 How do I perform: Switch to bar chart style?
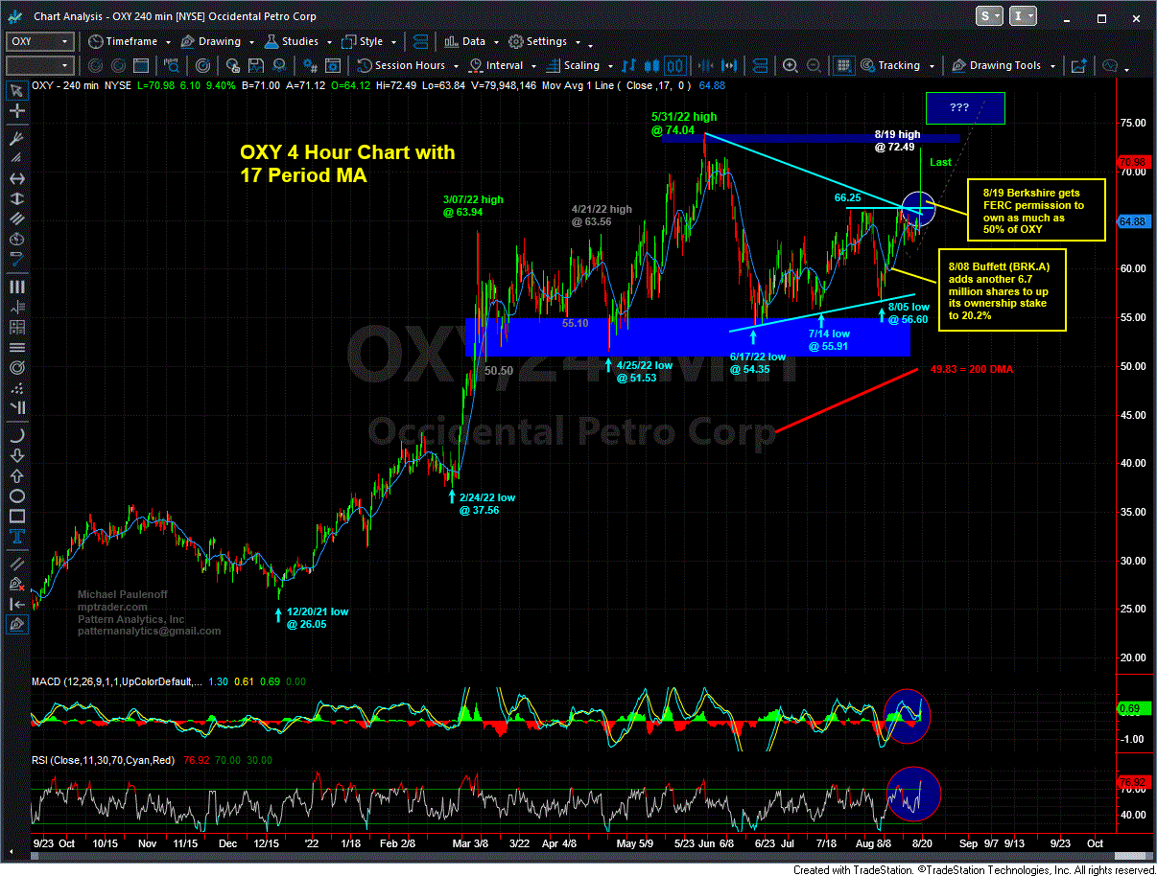point(629,65)
